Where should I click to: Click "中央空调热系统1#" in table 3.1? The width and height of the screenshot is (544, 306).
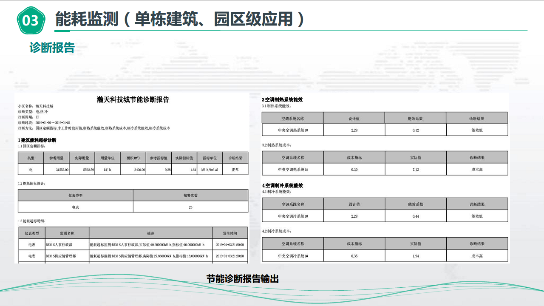click(293, 130)
